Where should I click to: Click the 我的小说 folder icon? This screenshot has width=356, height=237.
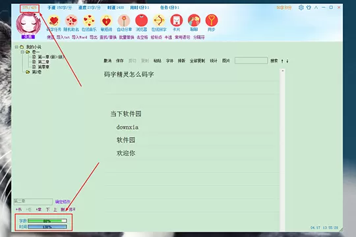pos(22,47)
